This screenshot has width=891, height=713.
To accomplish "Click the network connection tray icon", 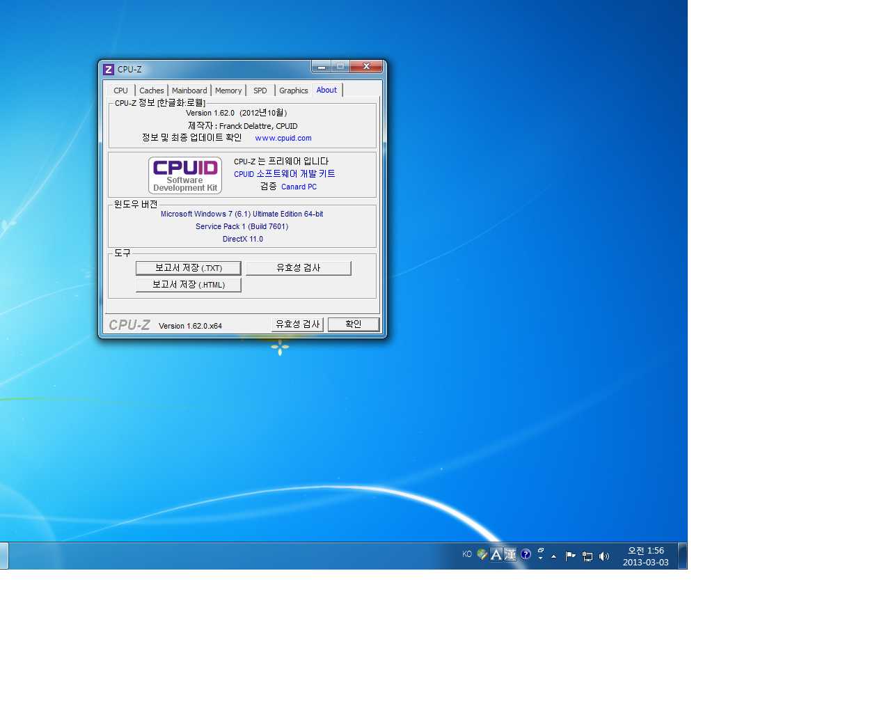I will (x=588, y=556).
